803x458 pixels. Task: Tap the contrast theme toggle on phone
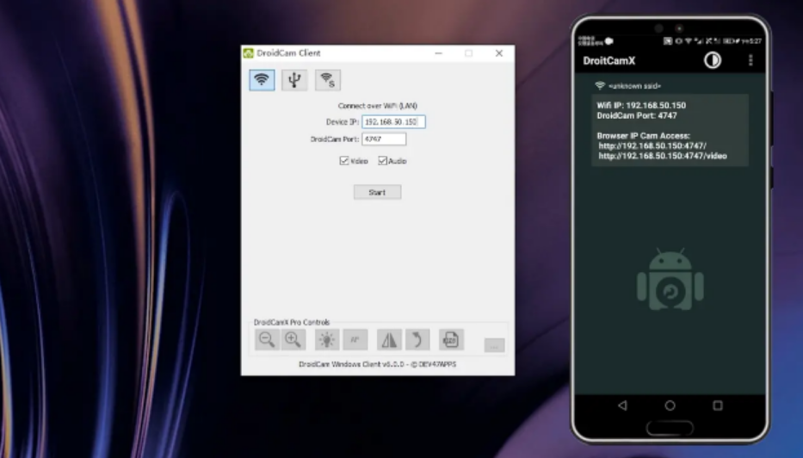712,60
